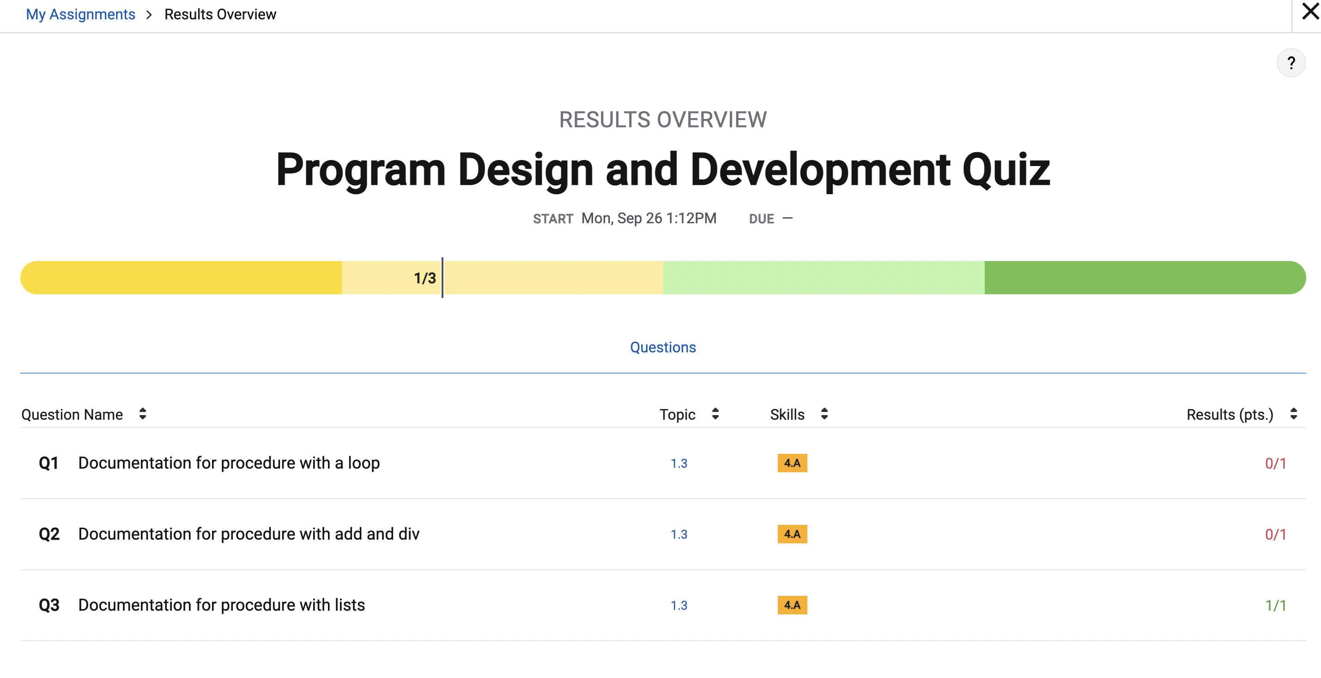Click the 0/1 result for Q1

[x=1275, y=464]
